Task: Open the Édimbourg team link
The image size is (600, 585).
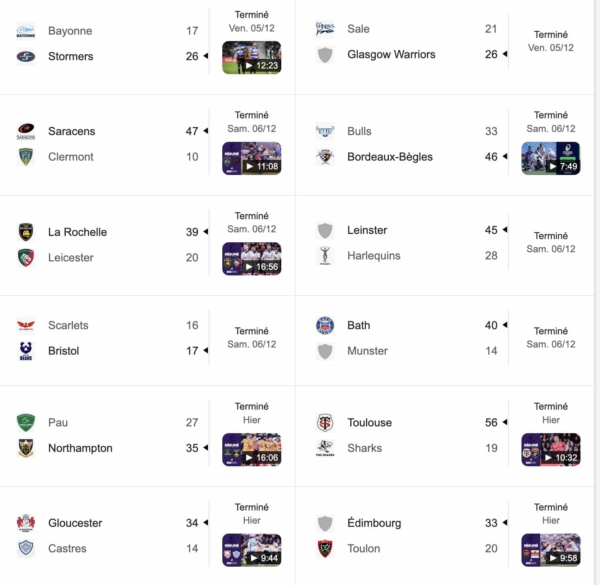Action: tap(374, 523)
